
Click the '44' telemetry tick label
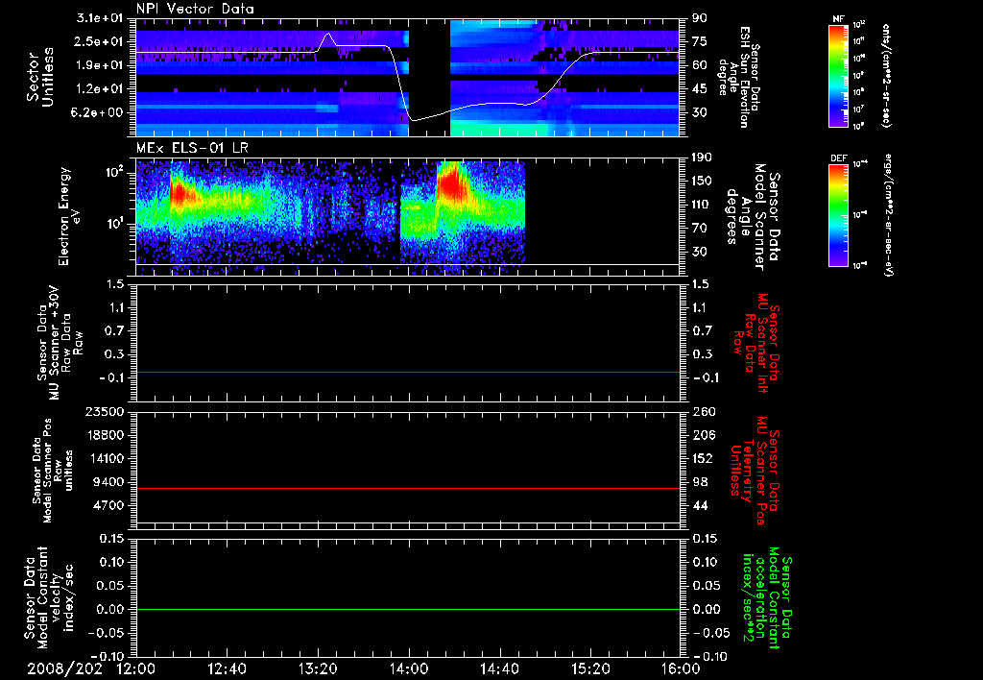[x=700, y=505]
